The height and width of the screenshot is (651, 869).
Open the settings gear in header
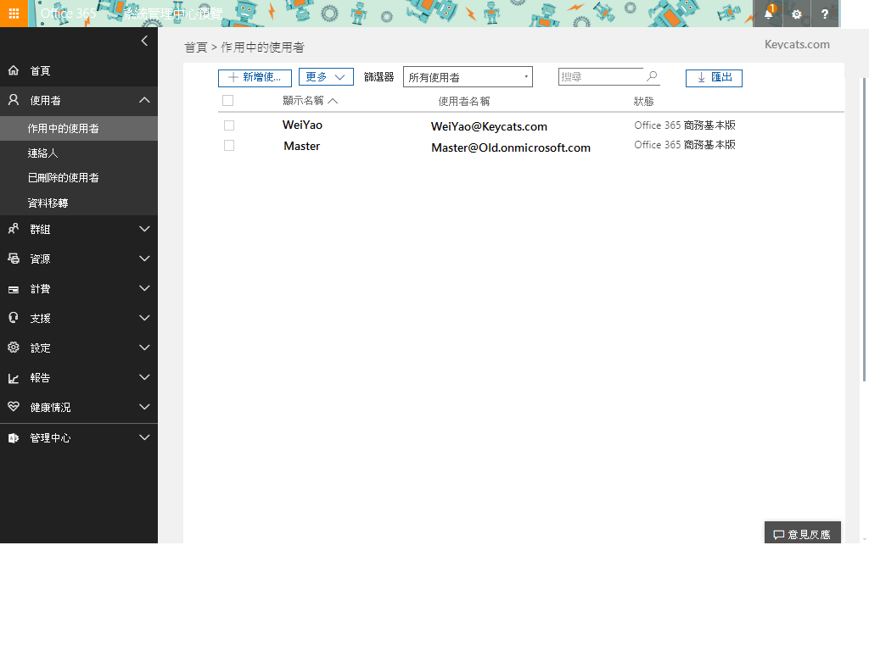(x=796, y=14)
